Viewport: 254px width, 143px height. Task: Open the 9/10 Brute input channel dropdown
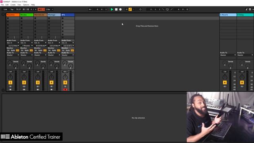point(40,46)
